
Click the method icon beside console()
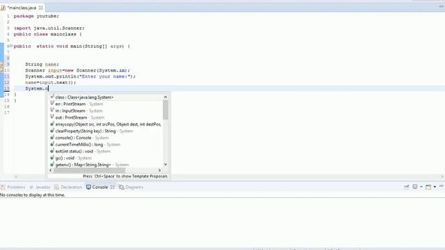52,137
